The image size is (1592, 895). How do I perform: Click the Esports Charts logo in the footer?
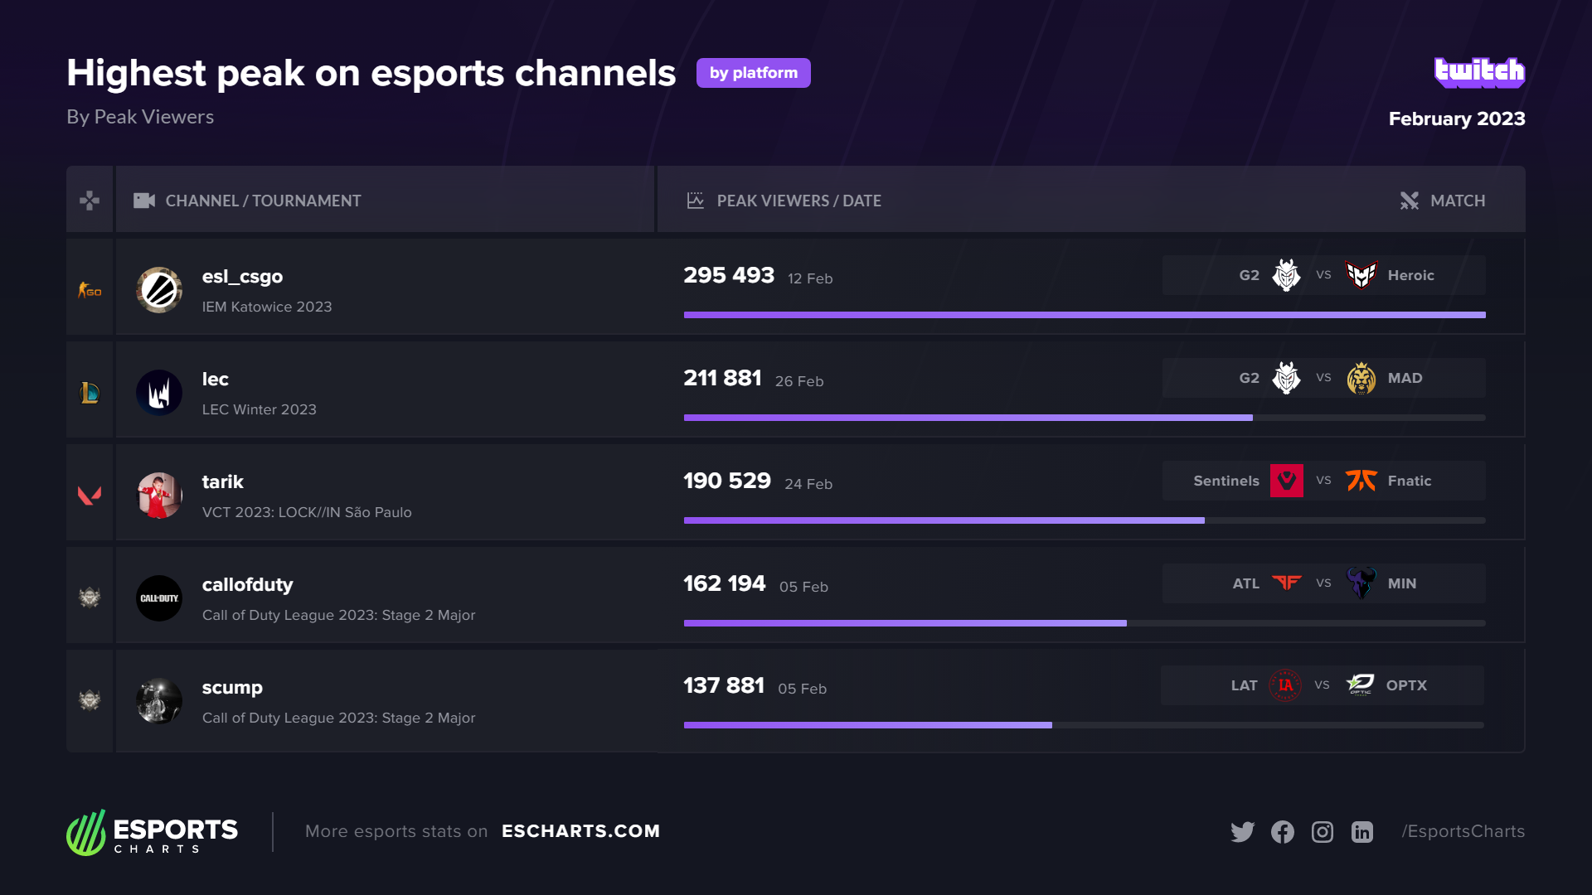[152, 832]
